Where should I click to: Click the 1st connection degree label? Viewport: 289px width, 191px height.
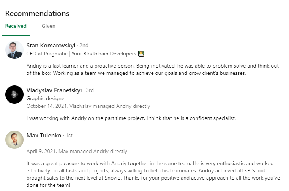point(69,135)
